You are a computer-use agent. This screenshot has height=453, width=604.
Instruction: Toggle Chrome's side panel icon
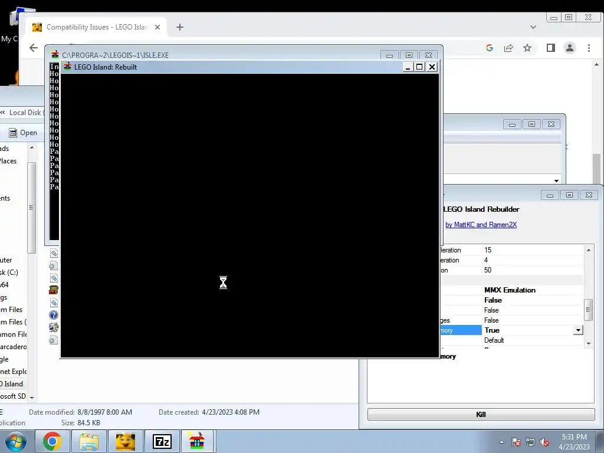pyautogui.click(x=551, y=48)
